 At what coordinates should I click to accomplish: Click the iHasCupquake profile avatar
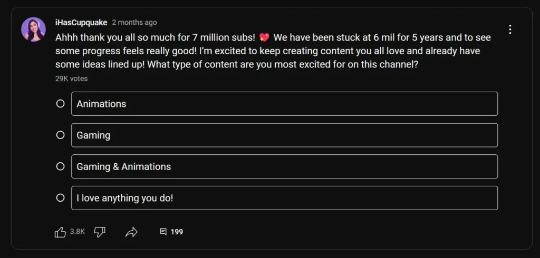tap(33, 29)
